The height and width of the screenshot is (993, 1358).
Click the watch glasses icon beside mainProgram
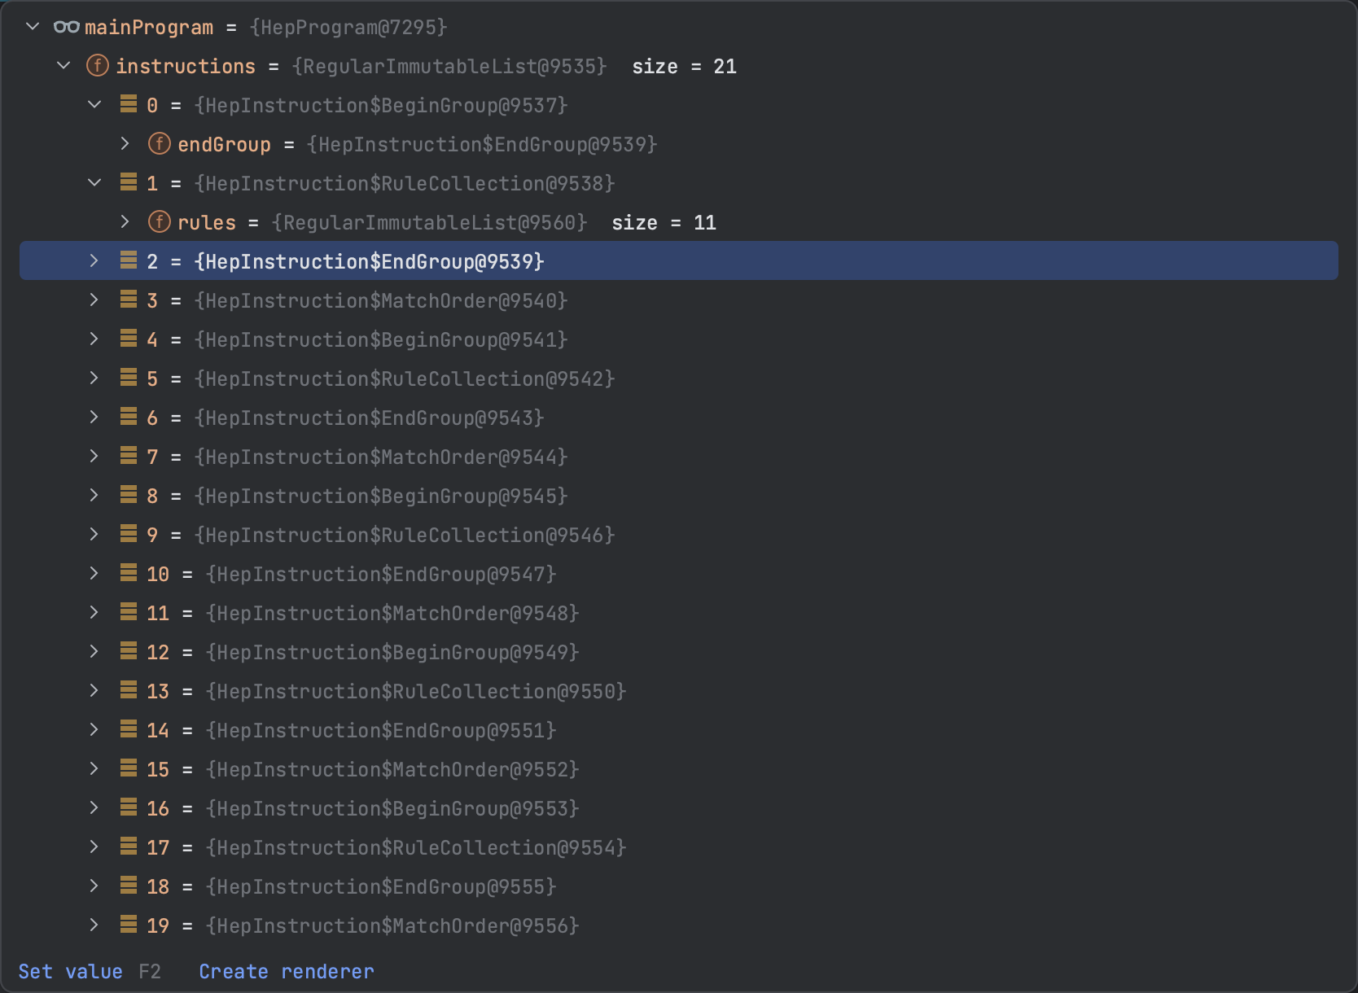point(66,27)
